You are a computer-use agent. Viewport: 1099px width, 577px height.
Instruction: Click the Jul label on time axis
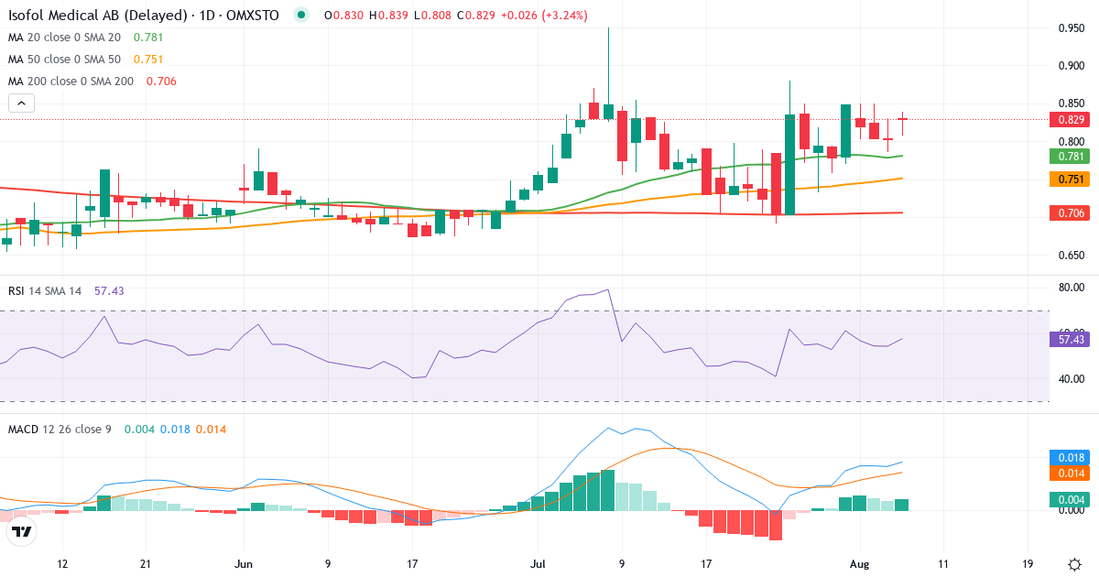click(537, 564)
